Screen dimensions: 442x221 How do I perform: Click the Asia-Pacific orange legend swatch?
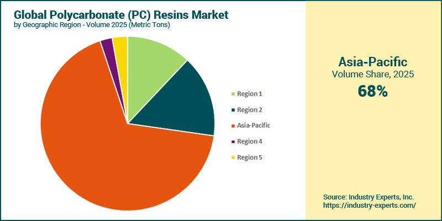pyautogui.click(x=233, y=126)
